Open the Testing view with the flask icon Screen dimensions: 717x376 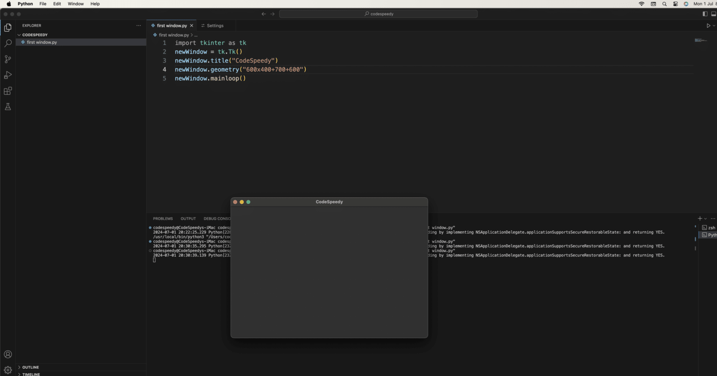[7, 106]
